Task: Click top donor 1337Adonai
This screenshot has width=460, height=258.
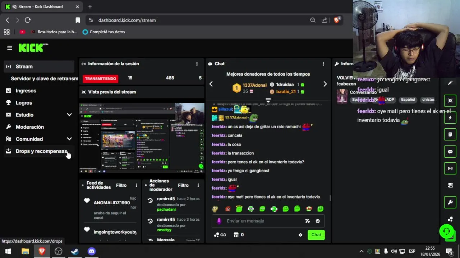Action: pyautogui.click(x=254, y=85)
